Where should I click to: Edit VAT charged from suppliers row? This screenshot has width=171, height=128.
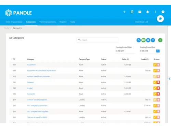[x=155, y=112]
